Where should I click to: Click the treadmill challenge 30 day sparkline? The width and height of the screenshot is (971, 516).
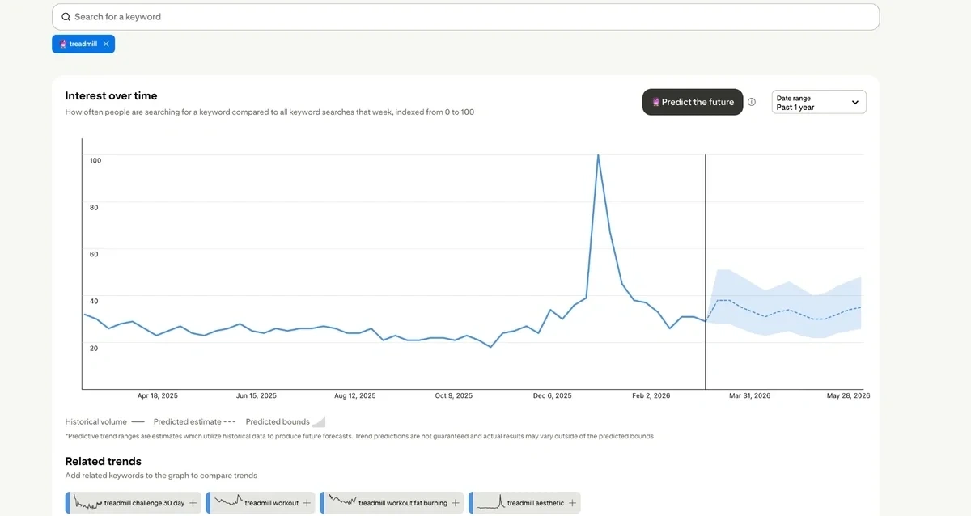tap(87, 503)
